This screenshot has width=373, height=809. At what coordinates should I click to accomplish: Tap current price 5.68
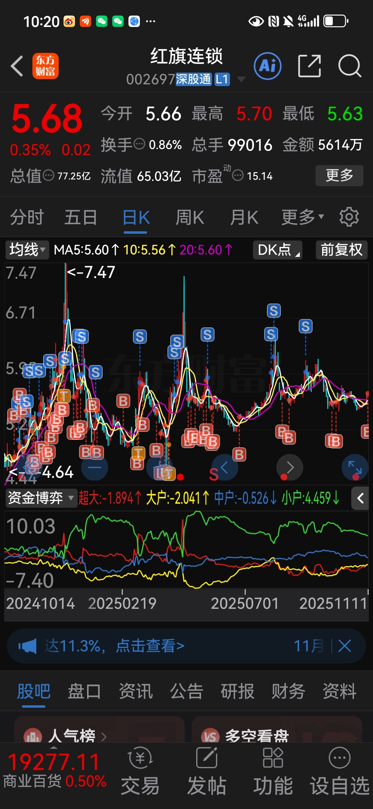tap(47, 119)
